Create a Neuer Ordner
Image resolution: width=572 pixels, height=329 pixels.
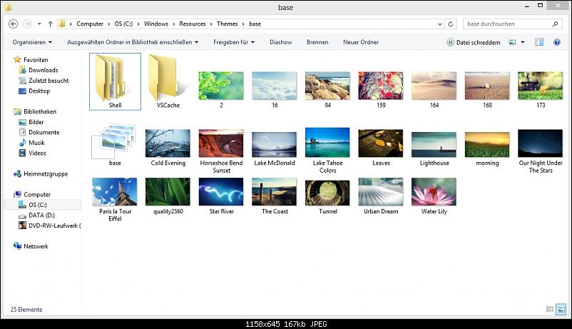tap(361, 42)
